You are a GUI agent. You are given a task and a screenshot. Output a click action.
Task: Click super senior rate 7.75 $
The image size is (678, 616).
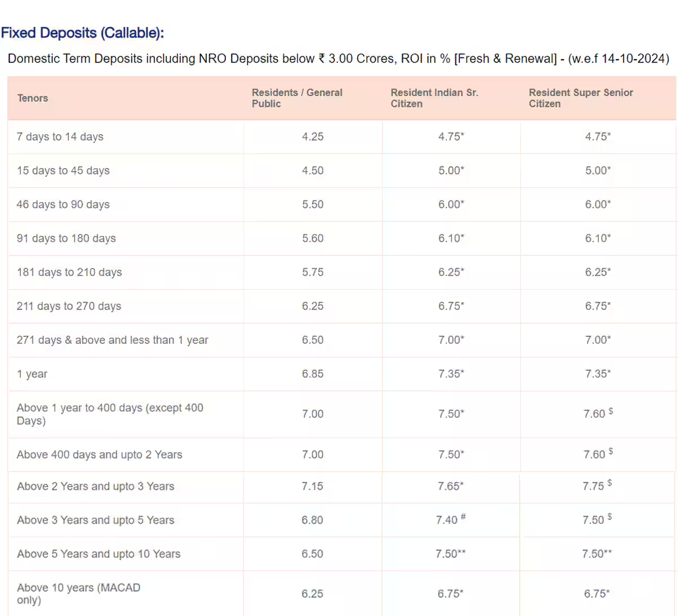pos(598,486)
